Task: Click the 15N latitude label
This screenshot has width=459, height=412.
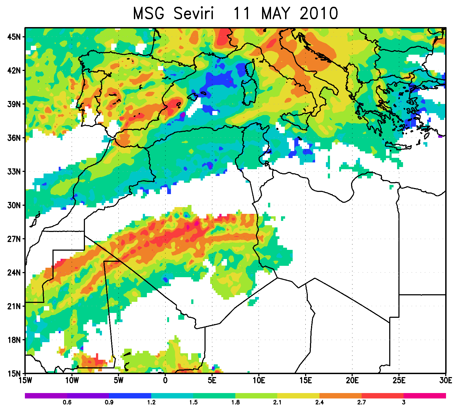Action: (14, 374)
